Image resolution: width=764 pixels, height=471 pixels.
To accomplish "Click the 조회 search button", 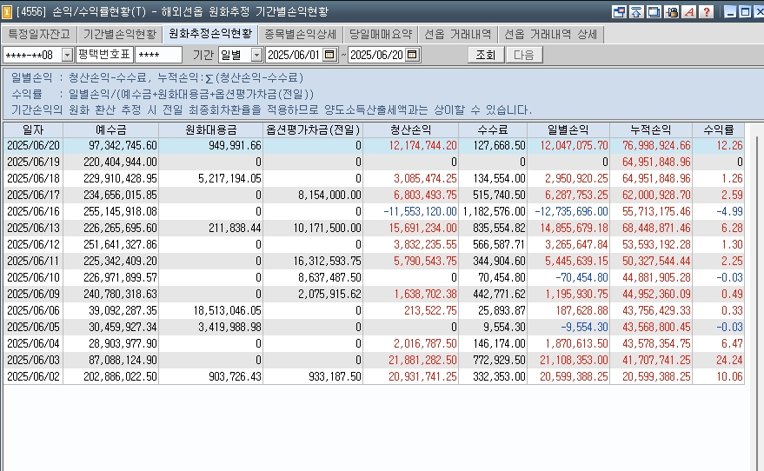I will 485,55.
